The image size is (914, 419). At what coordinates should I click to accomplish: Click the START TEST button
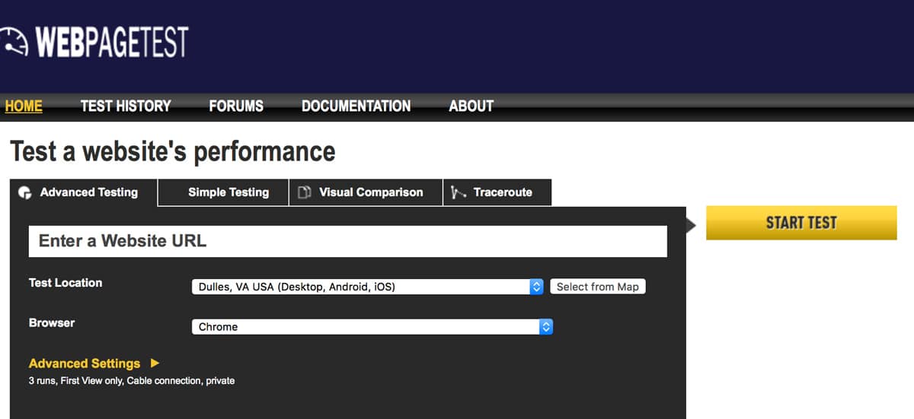(x=801, y=223)
